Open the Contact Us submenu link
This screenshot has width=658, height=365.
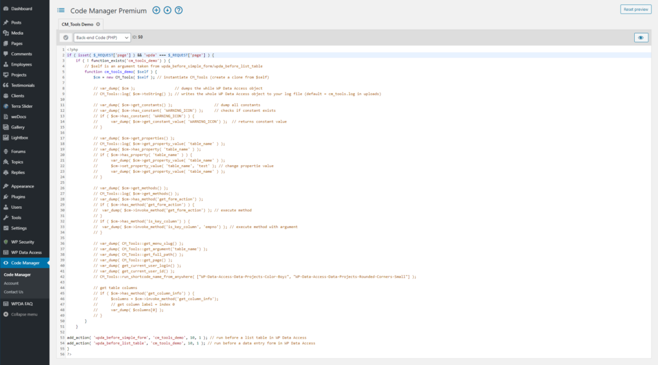coord(13,292)
